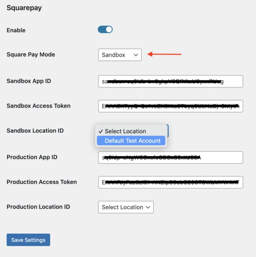Click the Production Location ID label

click(x=38, y=207)
